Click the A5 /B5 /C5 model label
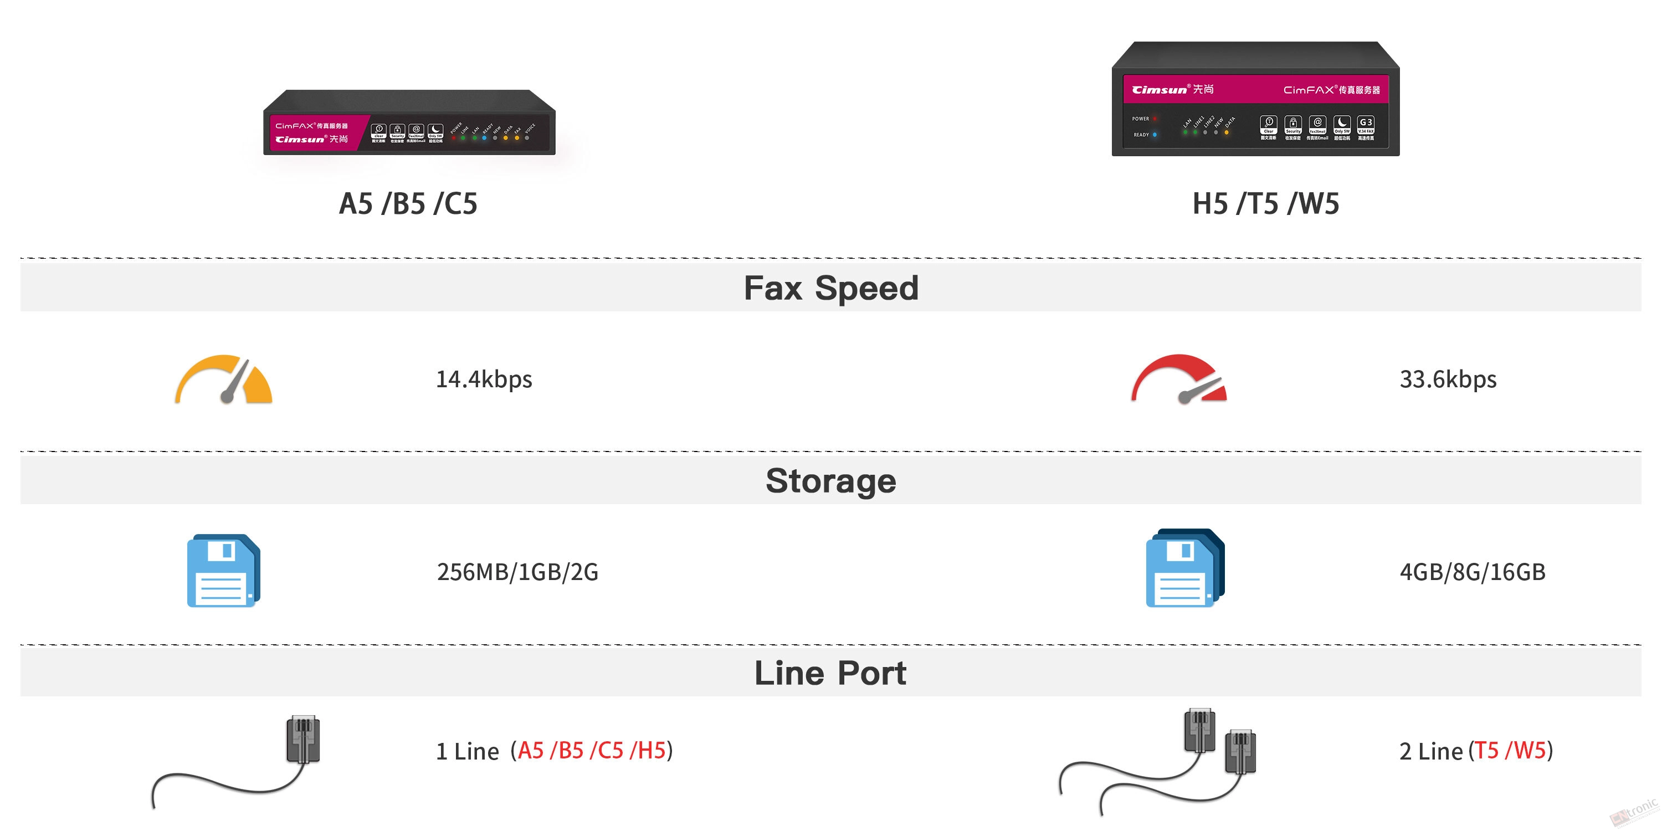The height and width of the screenshot is (831, 1662). click(408, 204)
